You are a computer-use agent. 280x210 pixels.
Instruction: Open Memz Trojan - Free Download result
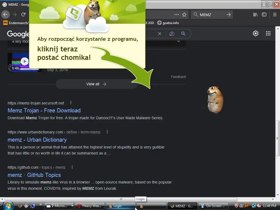[44, 110]
